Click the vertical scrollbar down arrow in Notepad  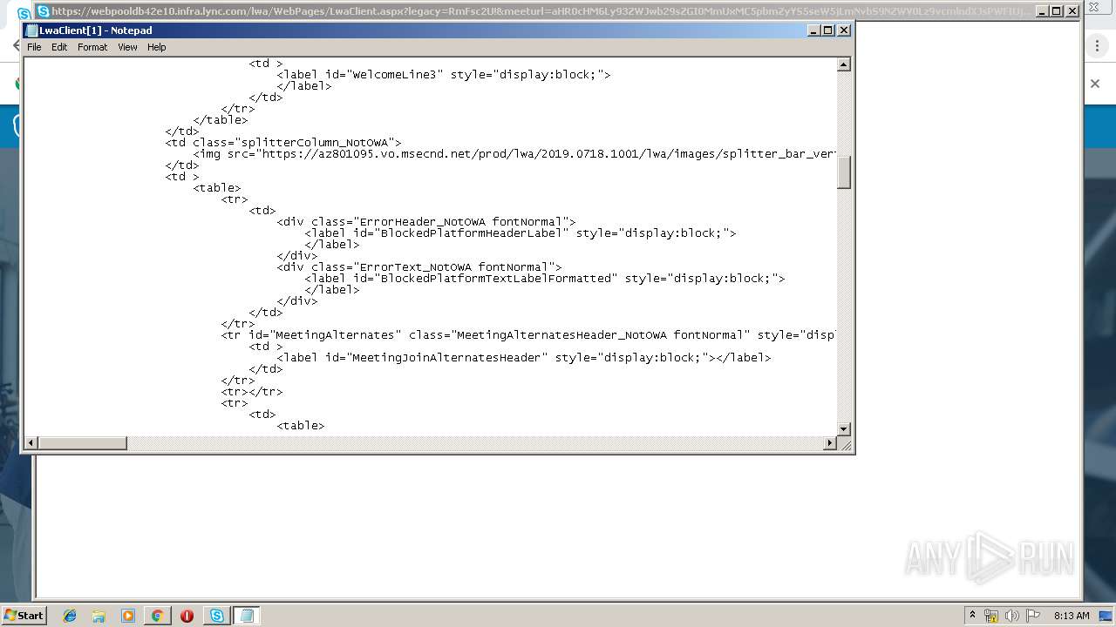coord(843,428)
